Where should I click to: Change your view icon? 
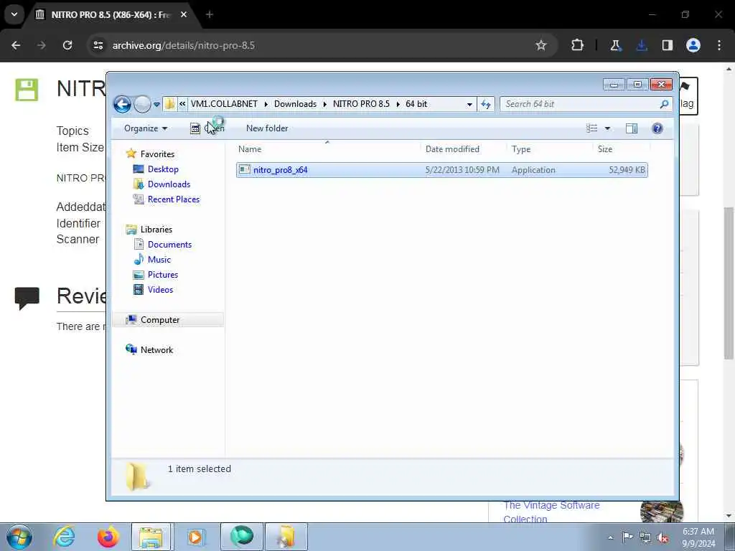pos(591,128)
